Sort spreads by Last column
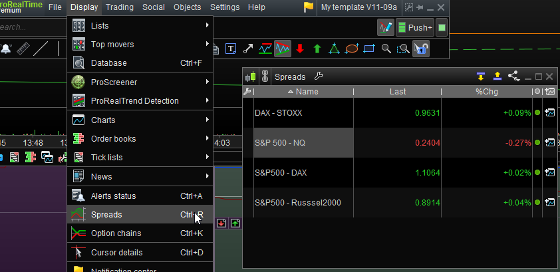This screenshot has height=272, width=560. pyautogui.click(x=398, y=92)
